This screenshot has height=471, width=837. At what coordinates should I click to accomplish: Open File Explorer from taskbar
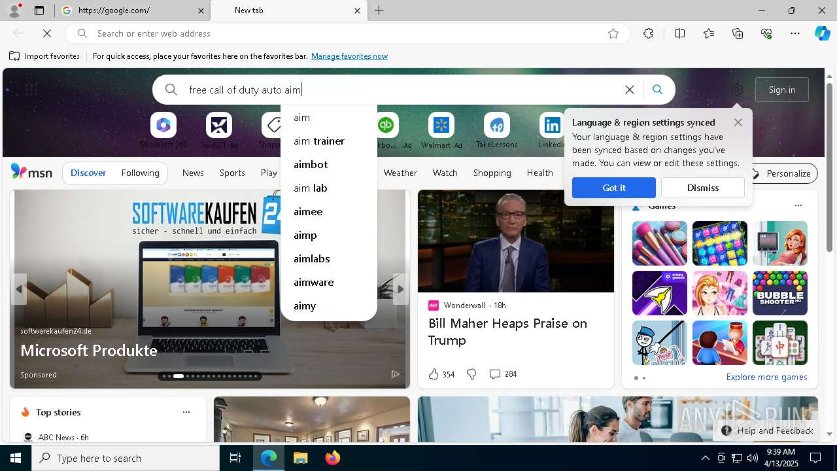(300, 458)
